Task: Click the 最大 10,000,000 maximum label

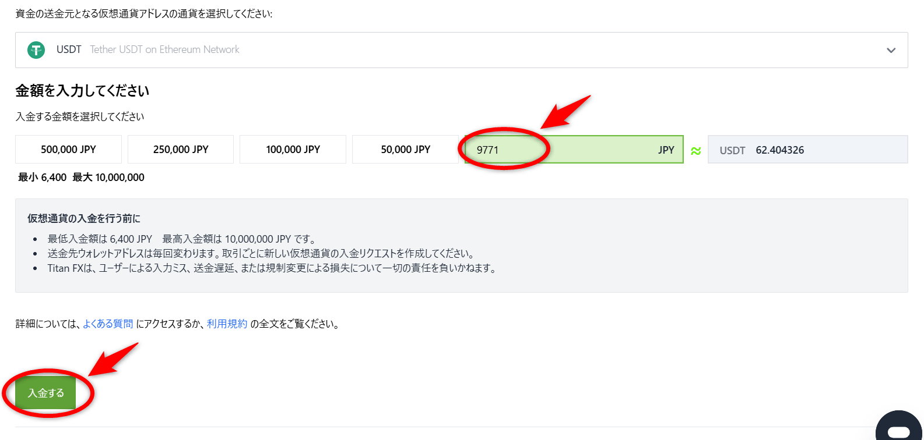Action: pyautogui.click(x=108, y=178)
